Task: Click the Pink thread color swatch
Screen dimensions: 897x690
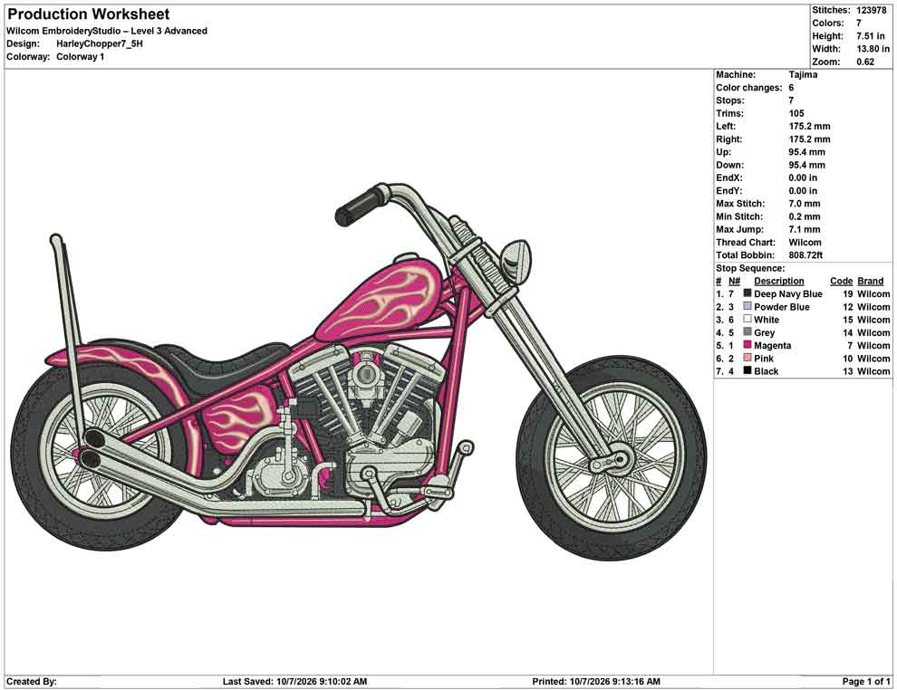Action: click(747, 358)
